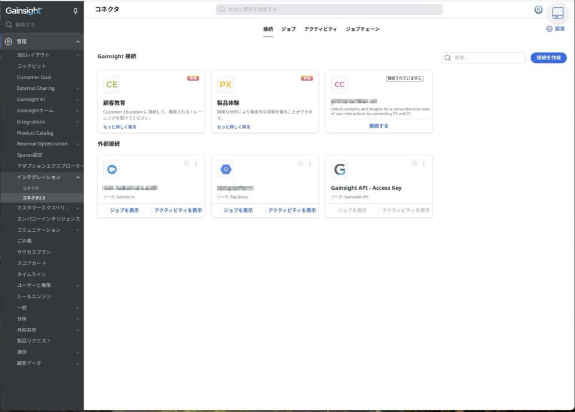Collapse the インテグレーション sidebar group
The height and width of the screenshot is (412, 575).
[77, 177]
